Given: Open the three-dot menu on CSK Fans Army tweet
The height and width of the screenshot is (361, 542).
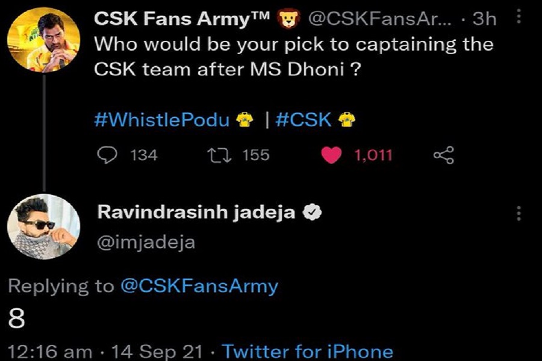Looking at the screenshot, I should coord(519,16).
